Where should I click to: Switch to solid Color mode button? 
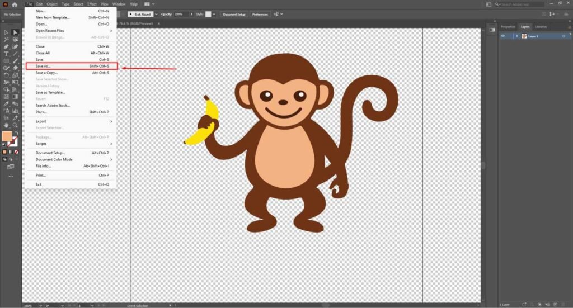[x=4, y=152]
